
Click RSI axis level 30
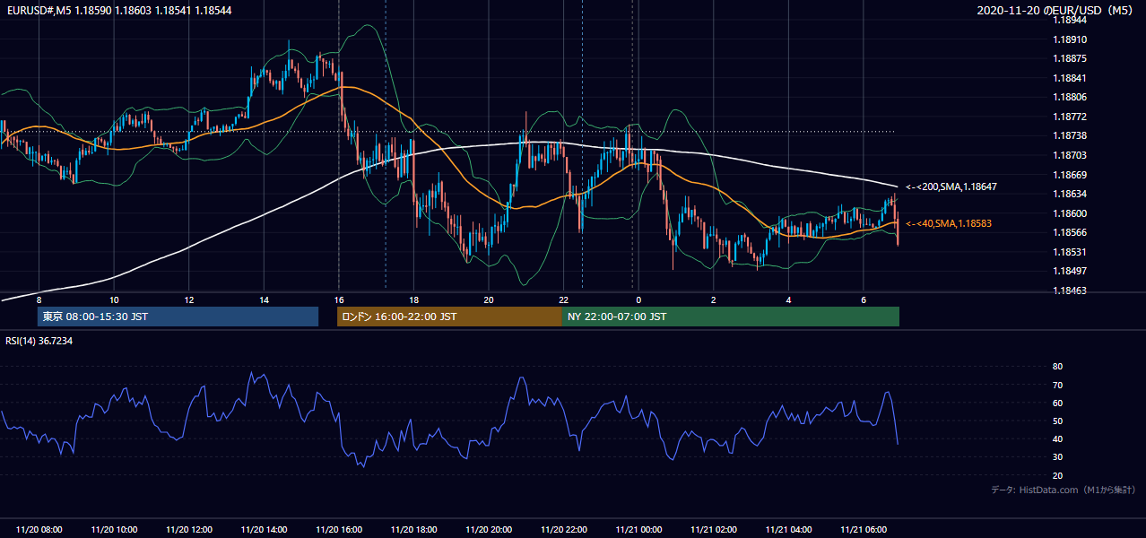point(1057,457)
